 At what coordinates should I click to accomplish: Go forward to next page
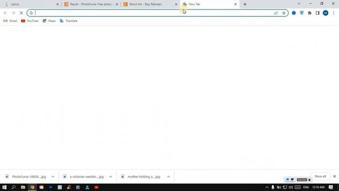tap(13, 13)
